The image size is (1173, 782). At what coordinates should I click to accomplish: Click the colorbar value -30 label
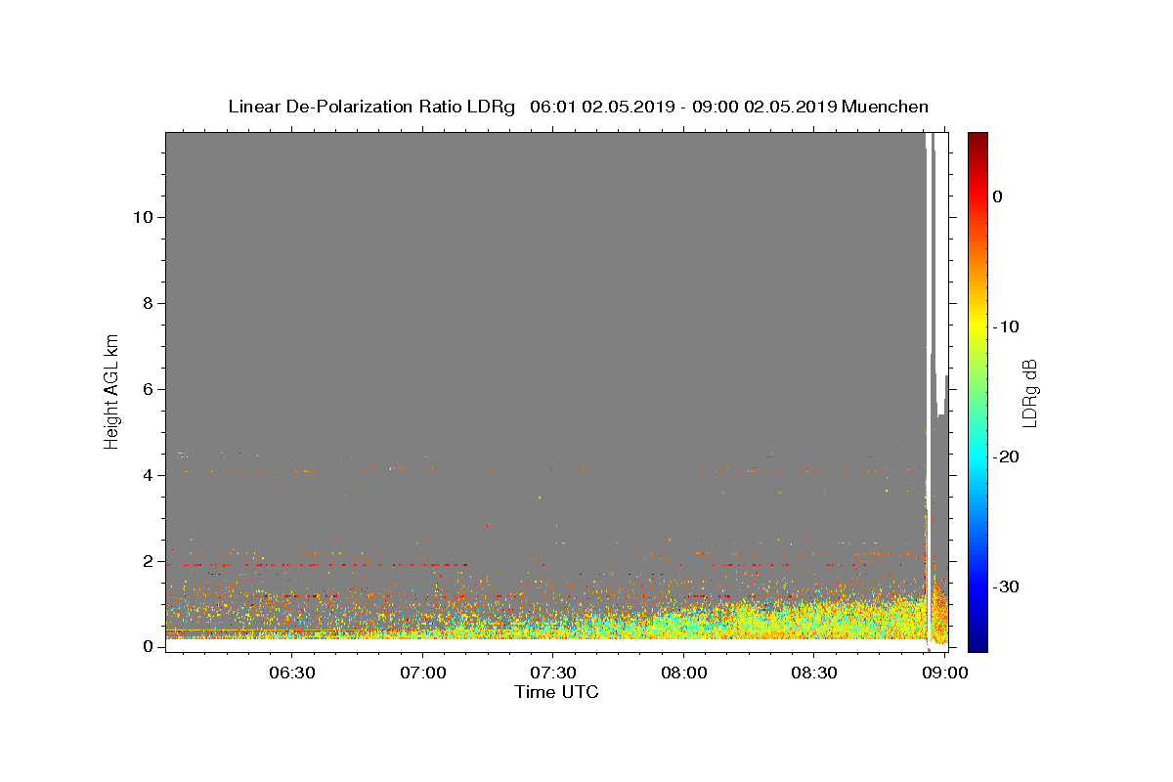[1006, 586]
